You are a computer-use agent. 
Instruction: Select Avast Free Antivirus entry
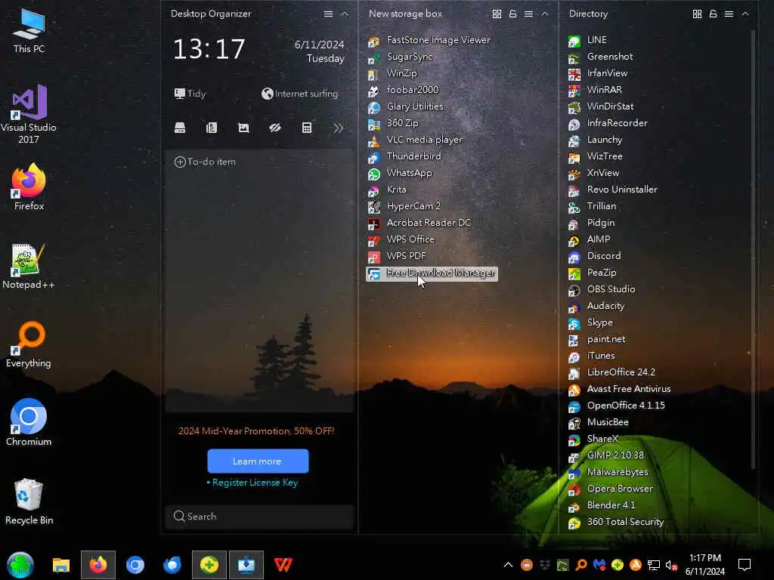click(x=620, y=390)
